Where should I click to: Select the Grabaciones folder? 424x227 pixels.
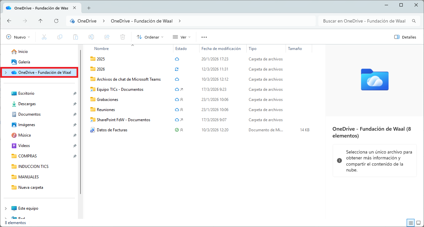(107, 100)
